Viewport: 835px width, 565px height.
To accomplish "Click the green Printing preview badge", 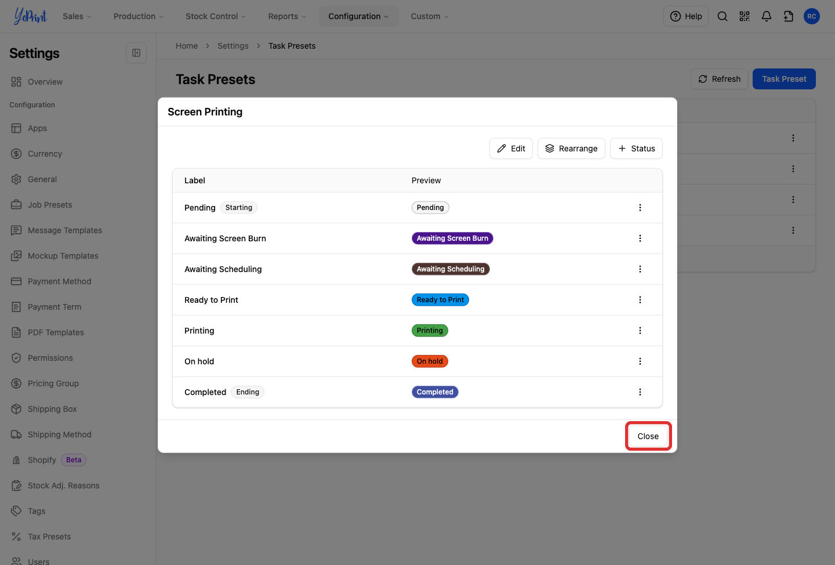I will (430, 331).
